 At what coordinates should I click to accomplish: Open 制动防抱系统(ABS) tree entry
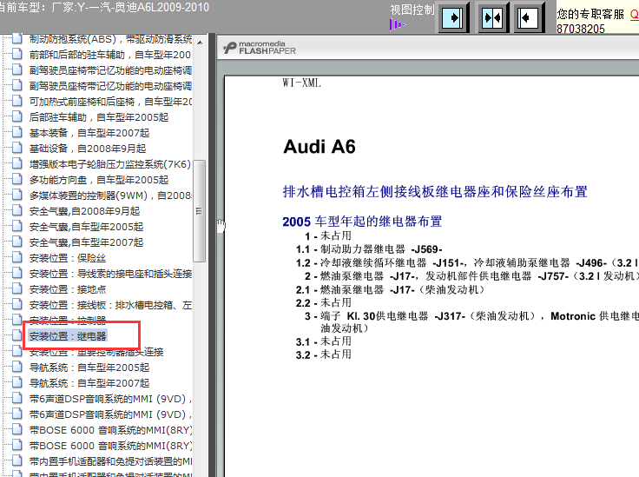(x=110, y=39)
